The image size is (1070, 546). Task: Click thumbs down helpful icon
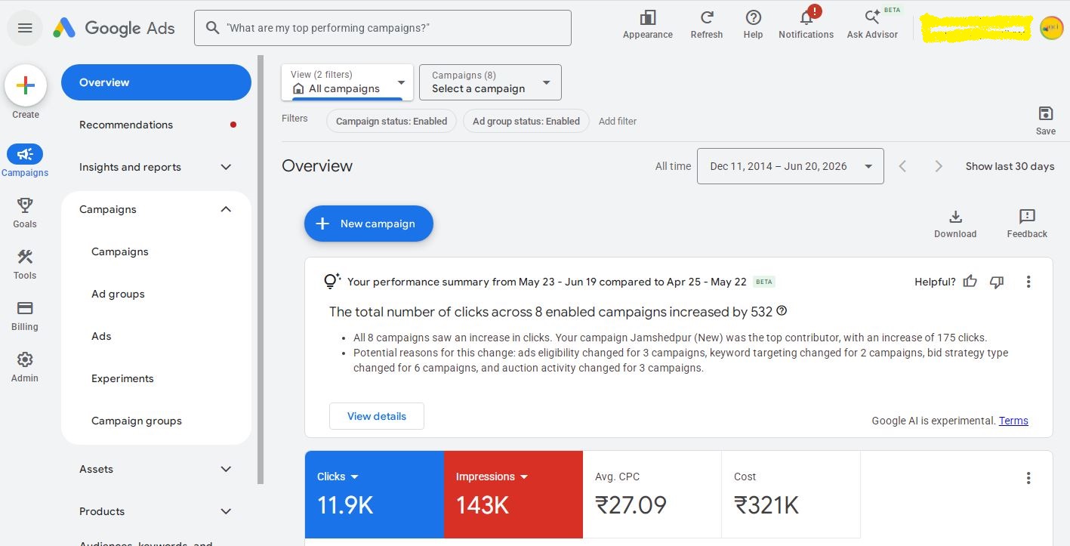coord(997,282)
